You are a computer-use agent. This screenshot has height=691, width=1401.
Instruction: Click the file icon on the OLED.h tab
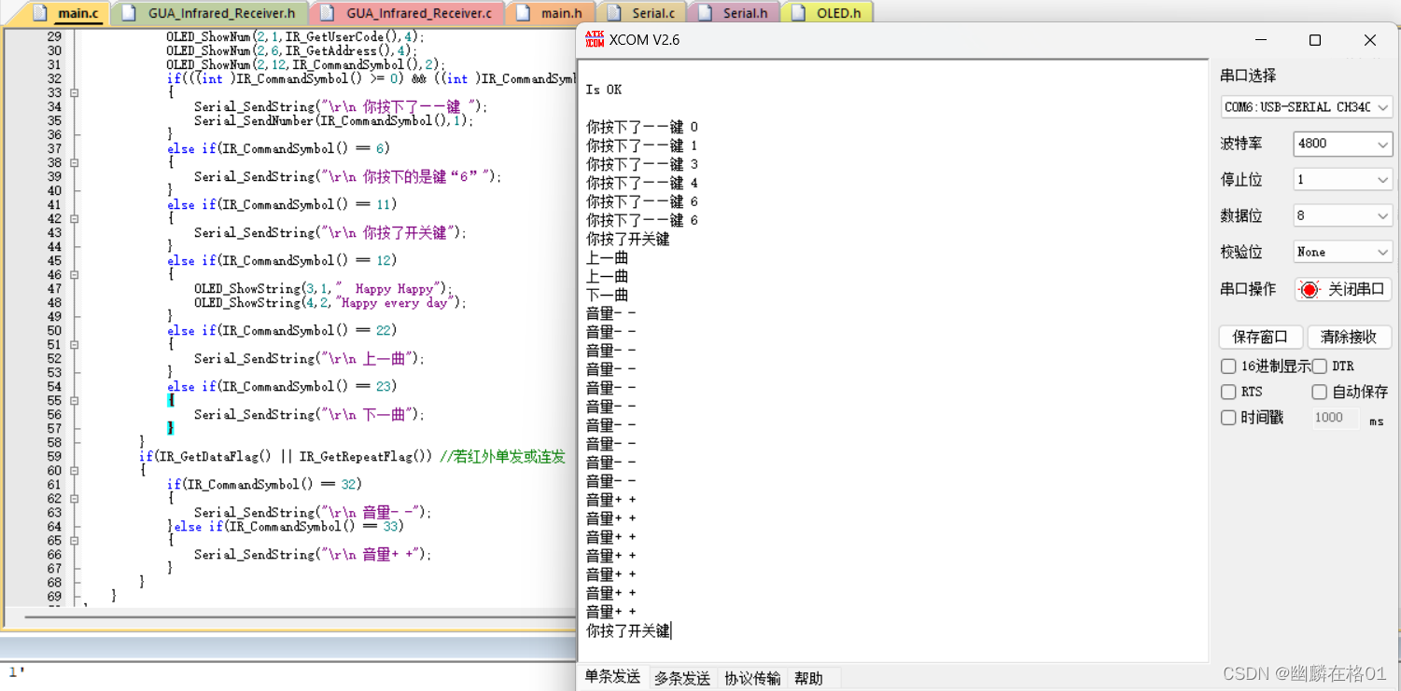(x=798, y=12)
